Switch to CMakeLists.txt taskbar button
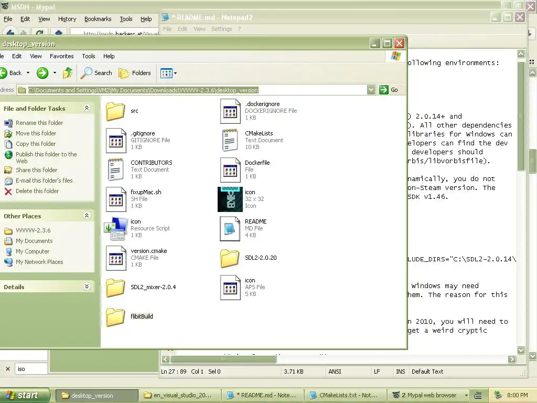Image resolution: width=537 pixels, height=403 pixels. pos(346,396)
